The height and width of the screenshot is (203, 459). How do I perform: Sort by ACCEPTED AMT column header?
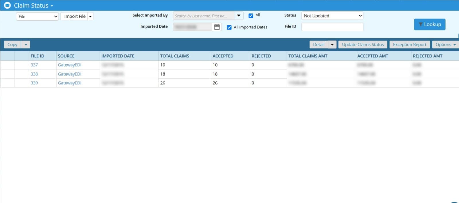click(384, 56)
